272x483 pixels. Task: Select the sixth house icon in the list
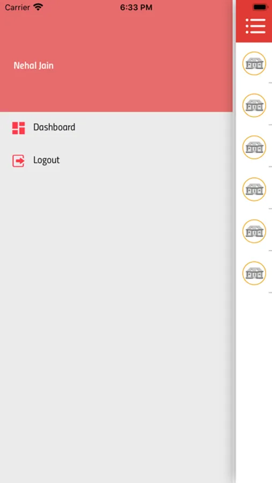254,273
